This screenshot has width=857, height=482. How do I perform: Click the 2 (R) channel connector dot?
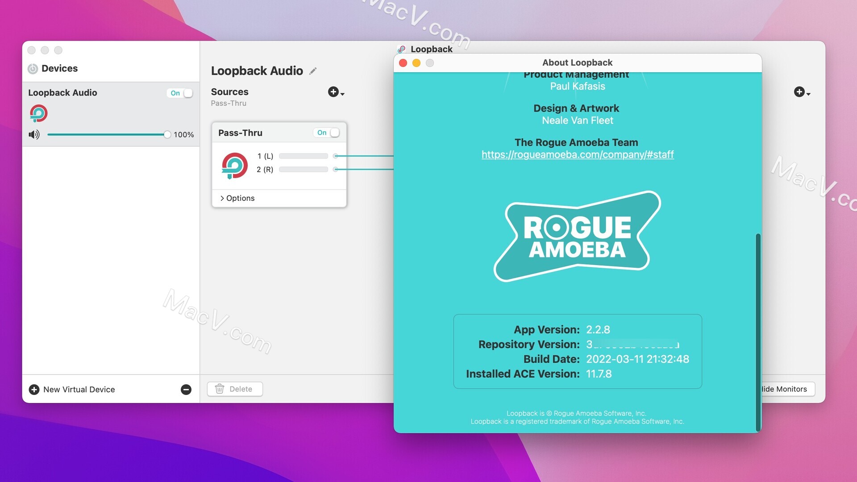(335, 169)
